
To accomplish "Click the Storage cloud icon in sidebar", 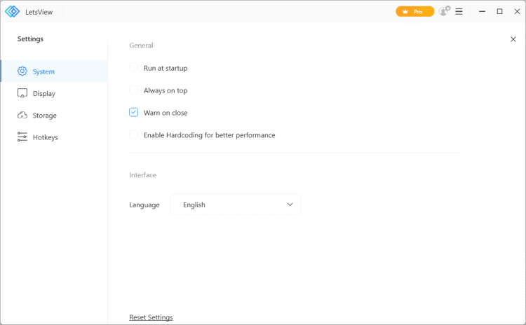I will 22,116.
